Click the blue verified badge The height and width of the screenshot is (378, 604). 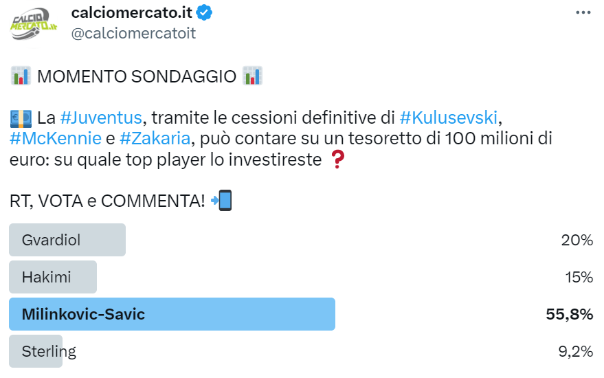click(204, 12)
